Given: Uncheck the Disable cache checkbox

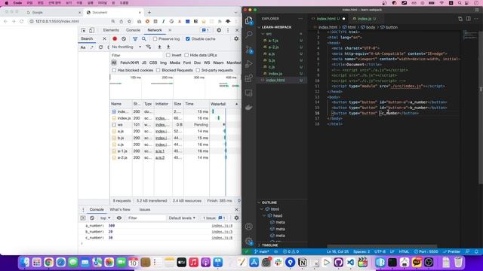Looking at the screenshot, I should coord(188,39).
